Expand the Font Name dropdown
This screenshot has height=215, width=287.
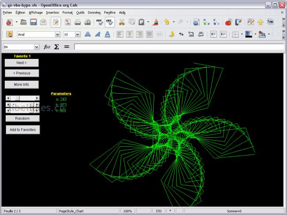[x=57, y=34]
